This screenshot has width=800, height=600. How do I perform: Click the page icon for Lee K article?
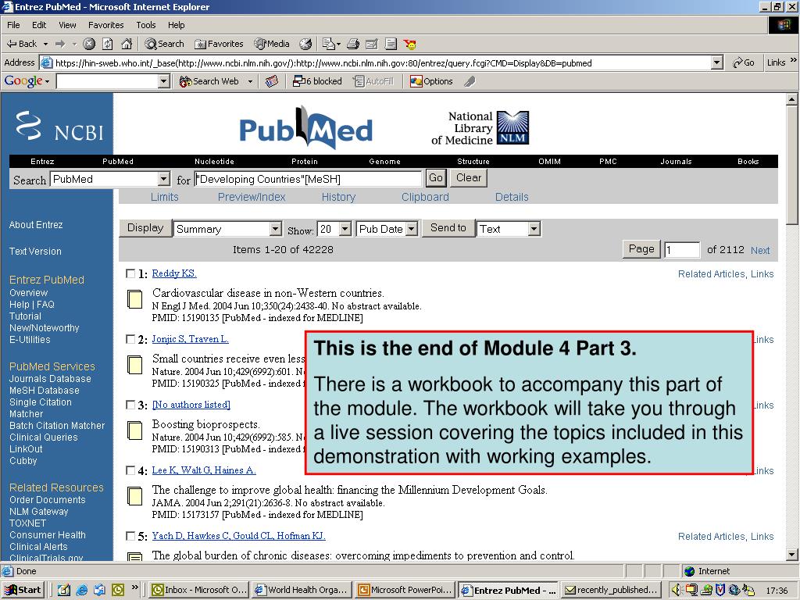pyautogui.click(x=134, y=496)
